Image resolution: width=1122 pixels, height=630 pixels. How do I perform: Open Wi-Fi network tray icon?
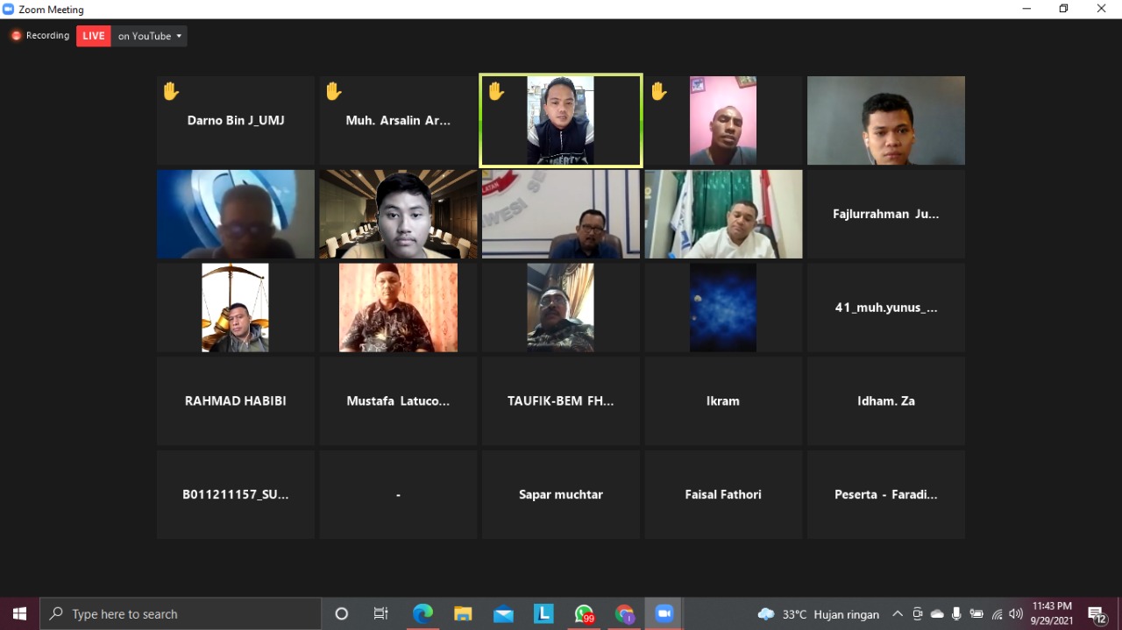(997, 614)
